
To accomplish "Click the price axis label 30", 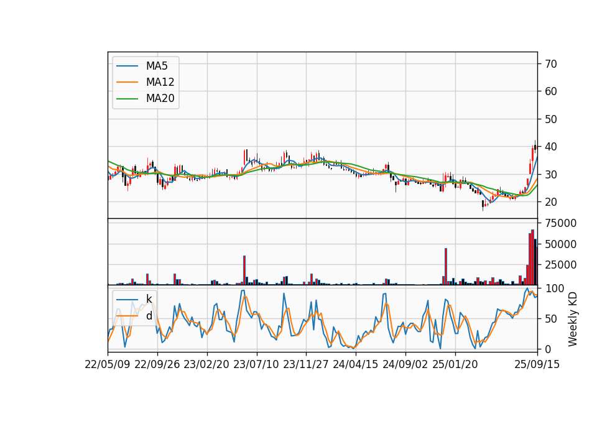I will (550, 174).
